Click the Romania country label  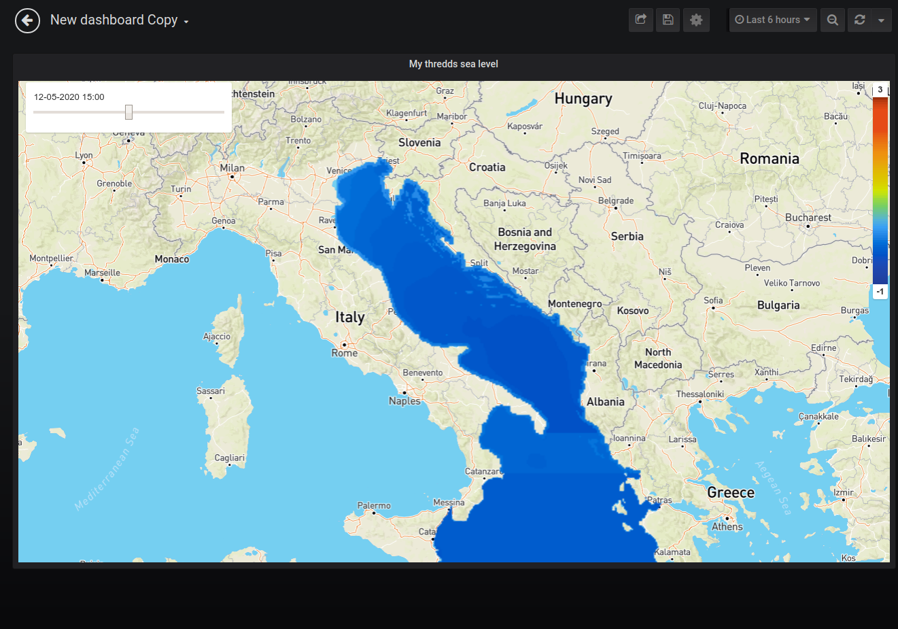(770, 158)
